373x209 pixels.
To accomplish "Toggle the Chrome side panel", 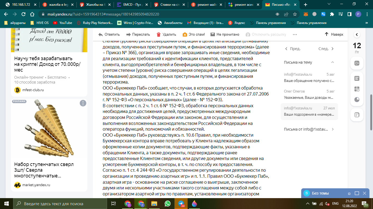I will (x=349, y=14).
